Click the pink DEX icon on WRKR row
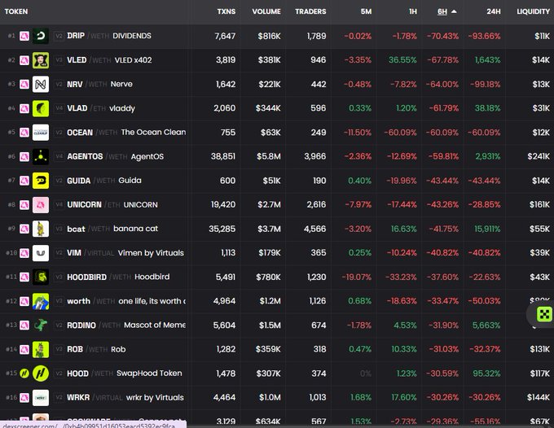 click(24, 398)
